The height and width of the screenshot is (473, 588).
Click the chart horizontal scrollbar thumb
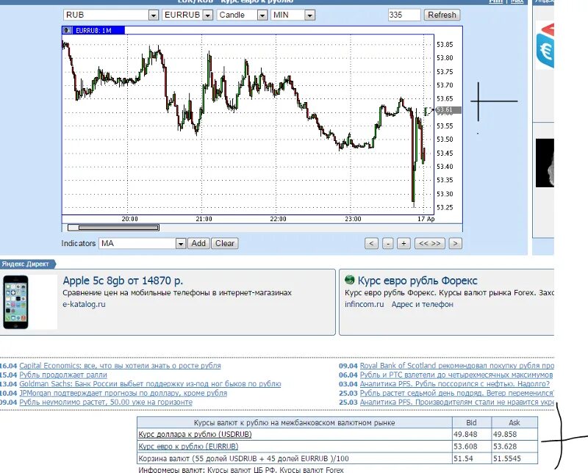pos(118,228)
